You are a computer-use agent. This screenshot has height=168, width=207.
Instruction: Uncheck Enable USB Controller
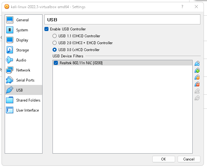(x=47, y=29)
